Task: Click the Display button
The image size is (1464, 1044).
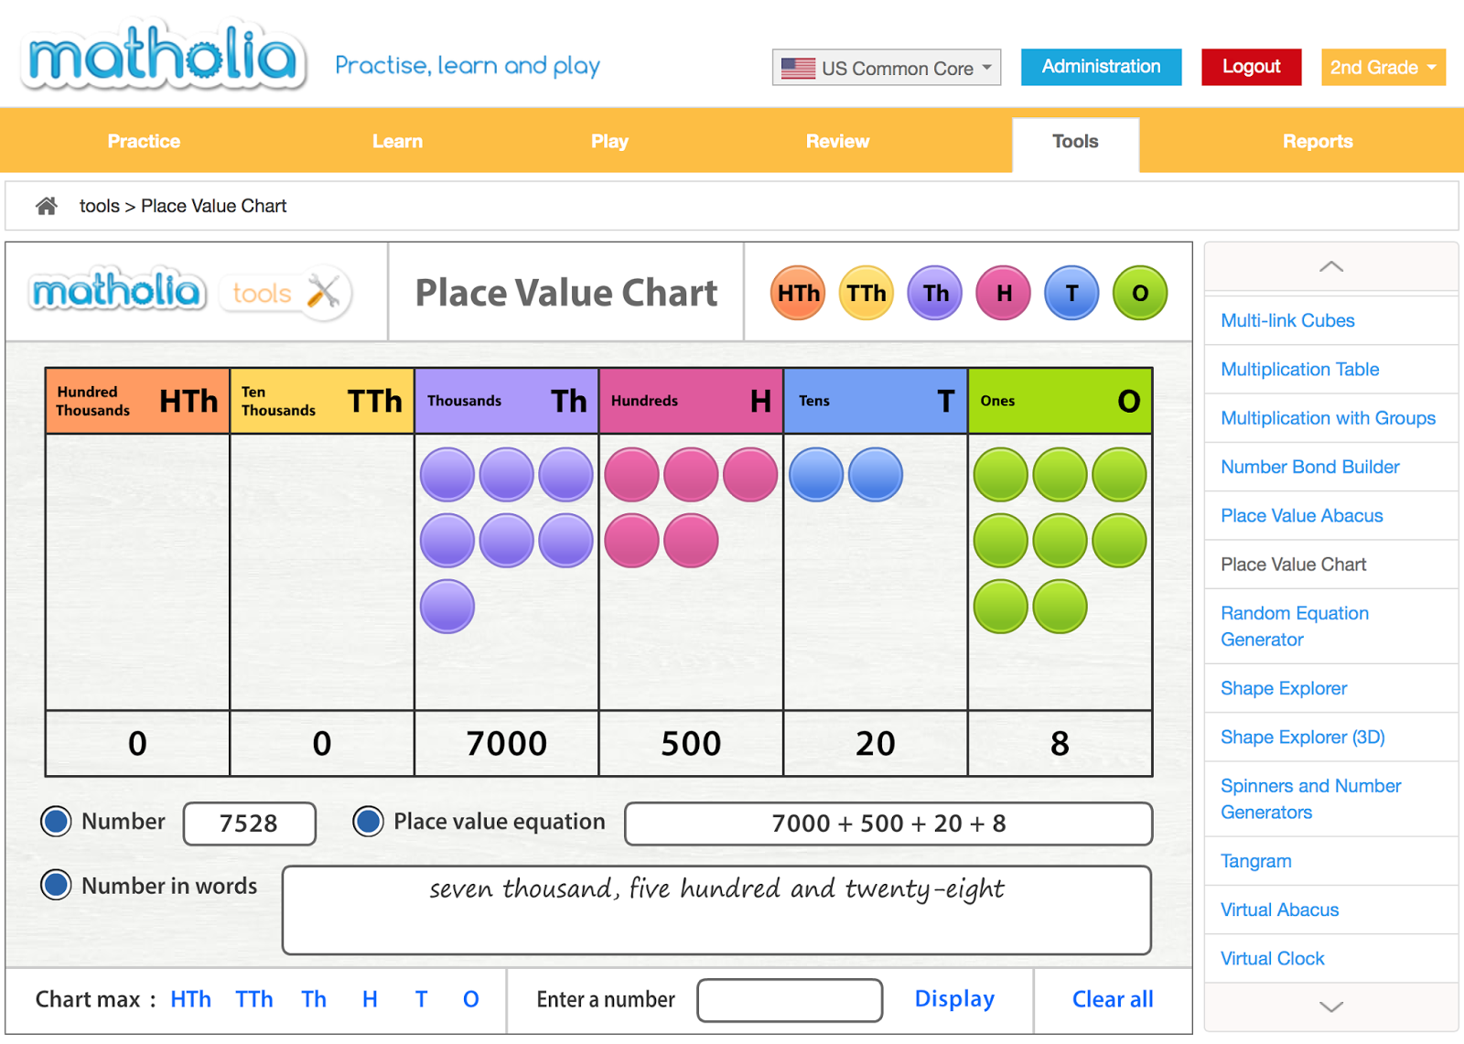Action: pos(954,999)
